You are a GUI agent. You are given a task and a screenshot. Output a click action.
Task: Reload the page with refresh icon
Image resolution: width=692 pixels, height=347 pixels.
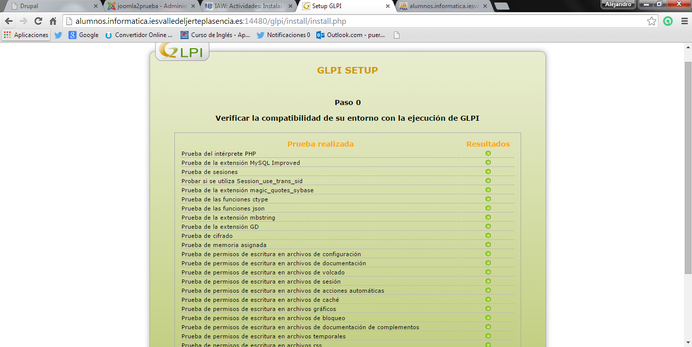[x=38, y=21]
